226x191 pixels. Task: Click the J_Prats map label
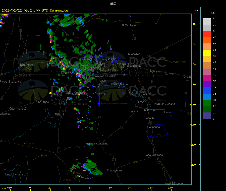pyautogui.click(x=139, y=102)
